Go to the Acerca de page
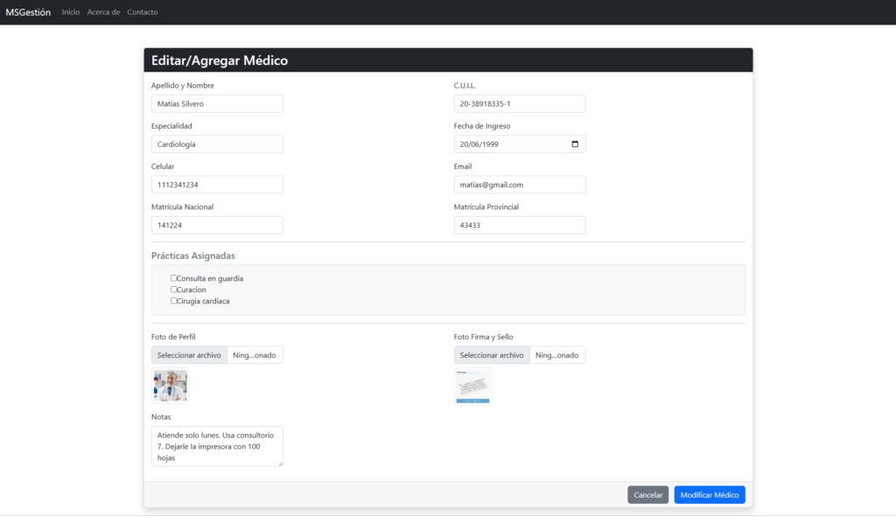Image resolution: width=896 pixels, height=531 pixels. tap(103, 12)
